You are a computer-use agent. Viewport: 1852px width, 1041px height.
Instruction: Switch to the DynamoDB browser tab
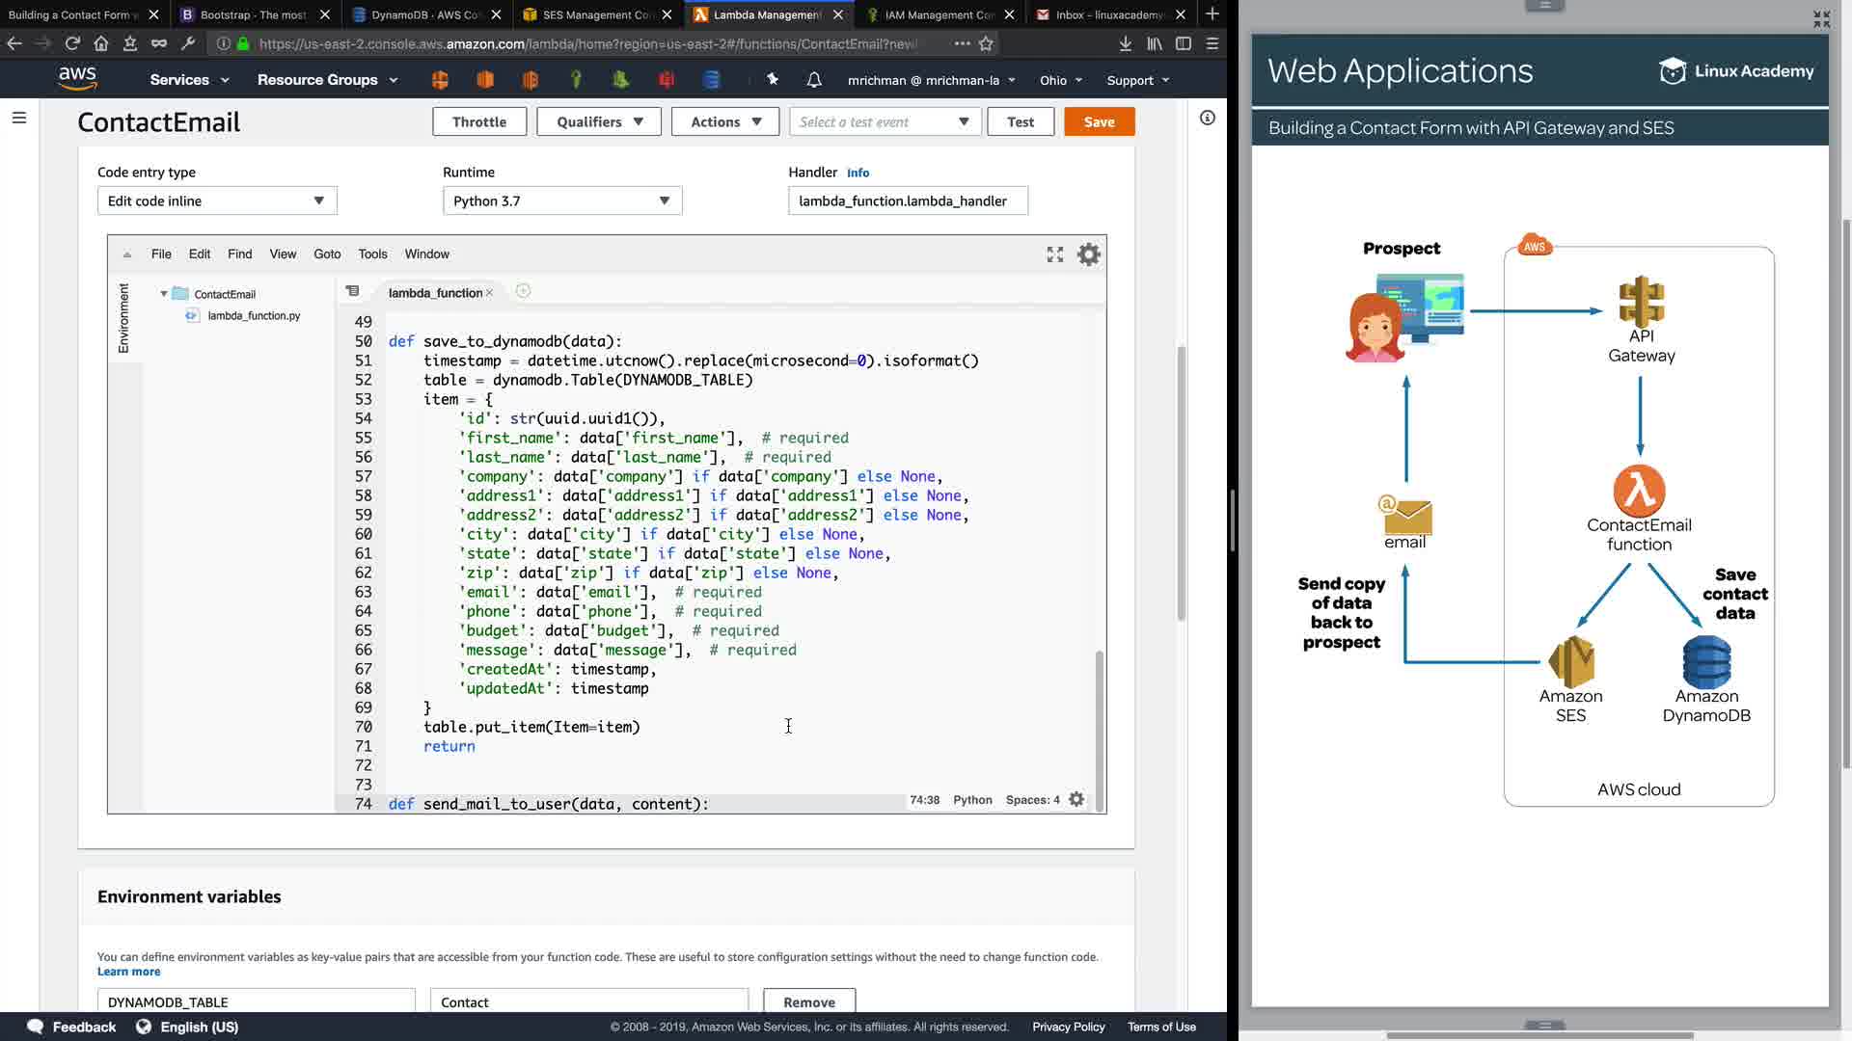[x=425, y=14]
